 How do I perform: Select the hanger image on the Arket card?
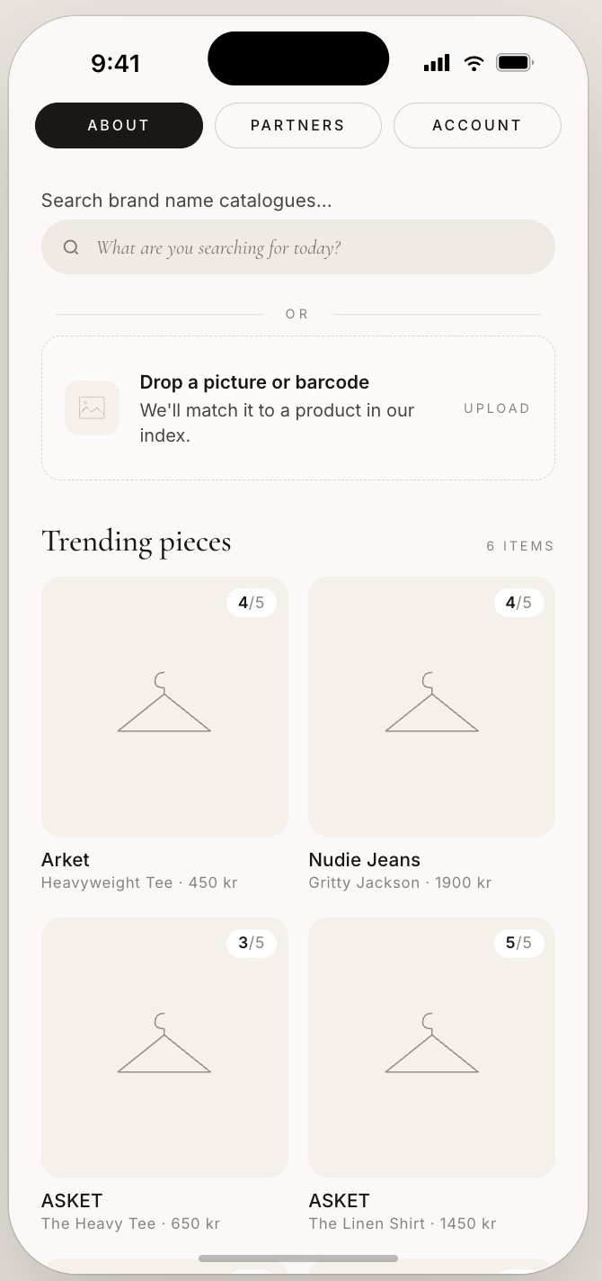tap(164, 706)
